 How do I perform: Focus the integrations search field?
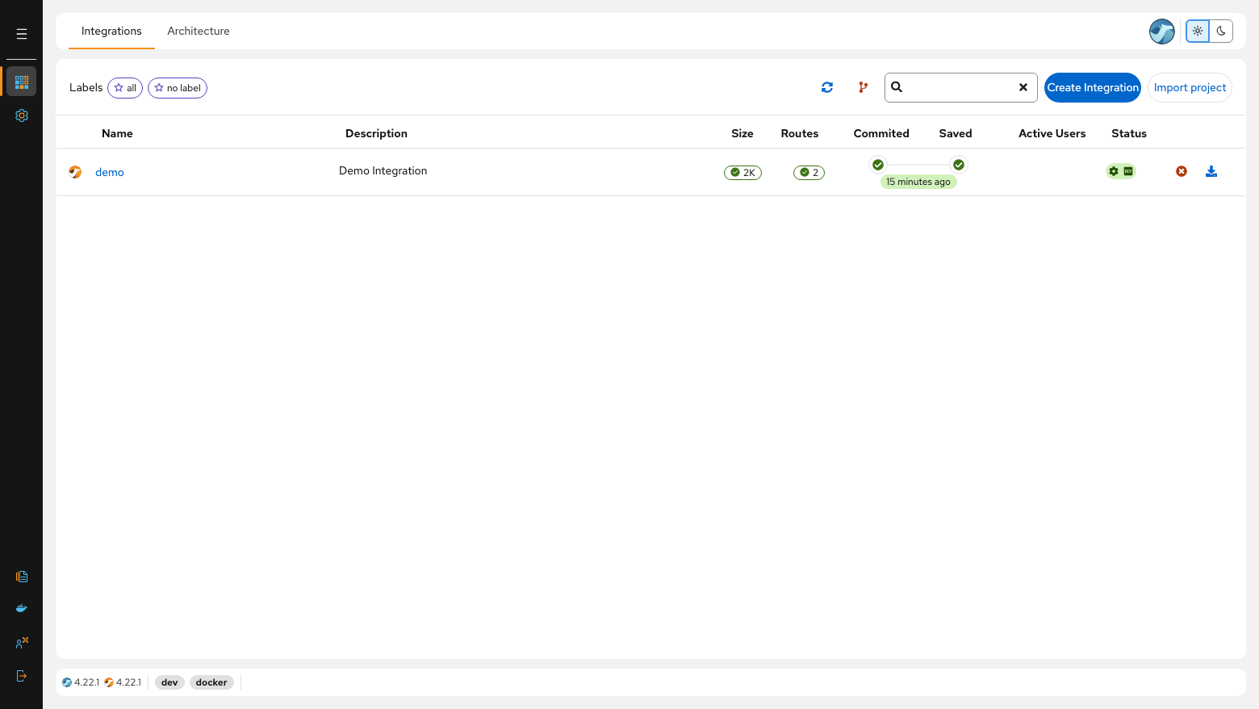pyautogui.click(x=960, y=87)
